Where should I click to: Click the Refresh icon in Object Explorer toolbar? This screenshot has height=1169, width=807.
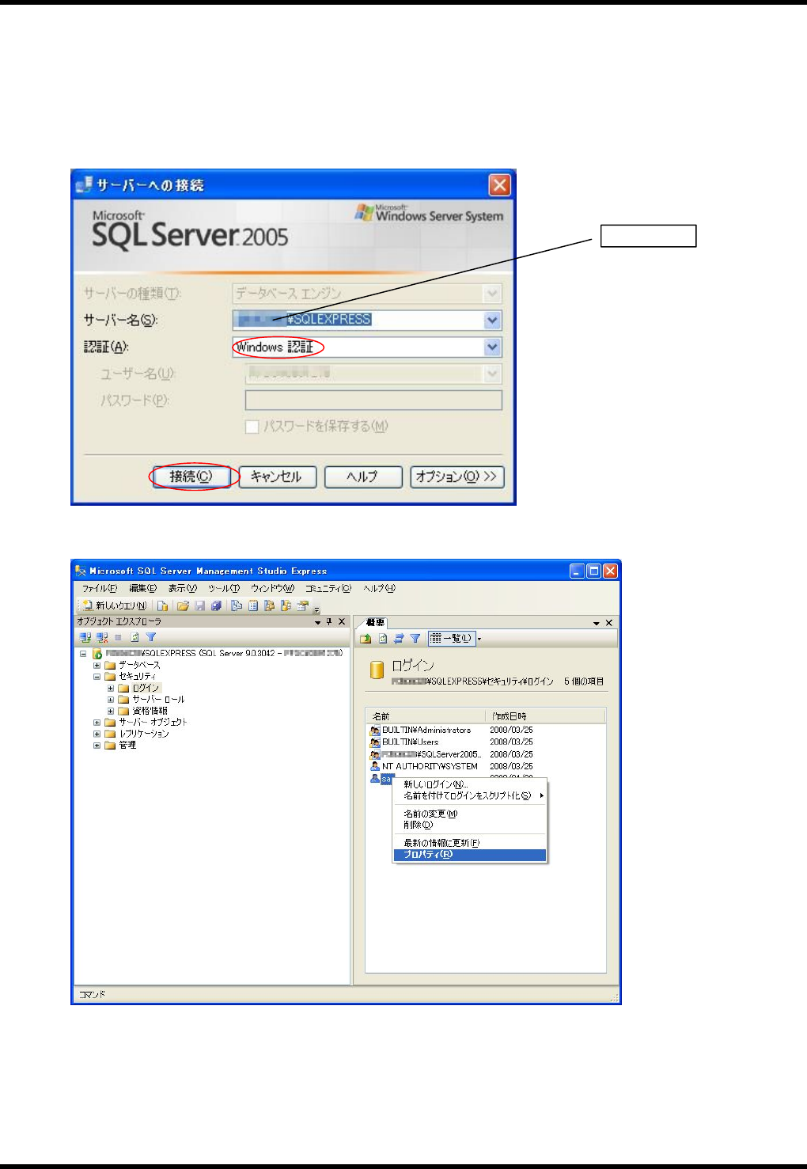point(134,637)
